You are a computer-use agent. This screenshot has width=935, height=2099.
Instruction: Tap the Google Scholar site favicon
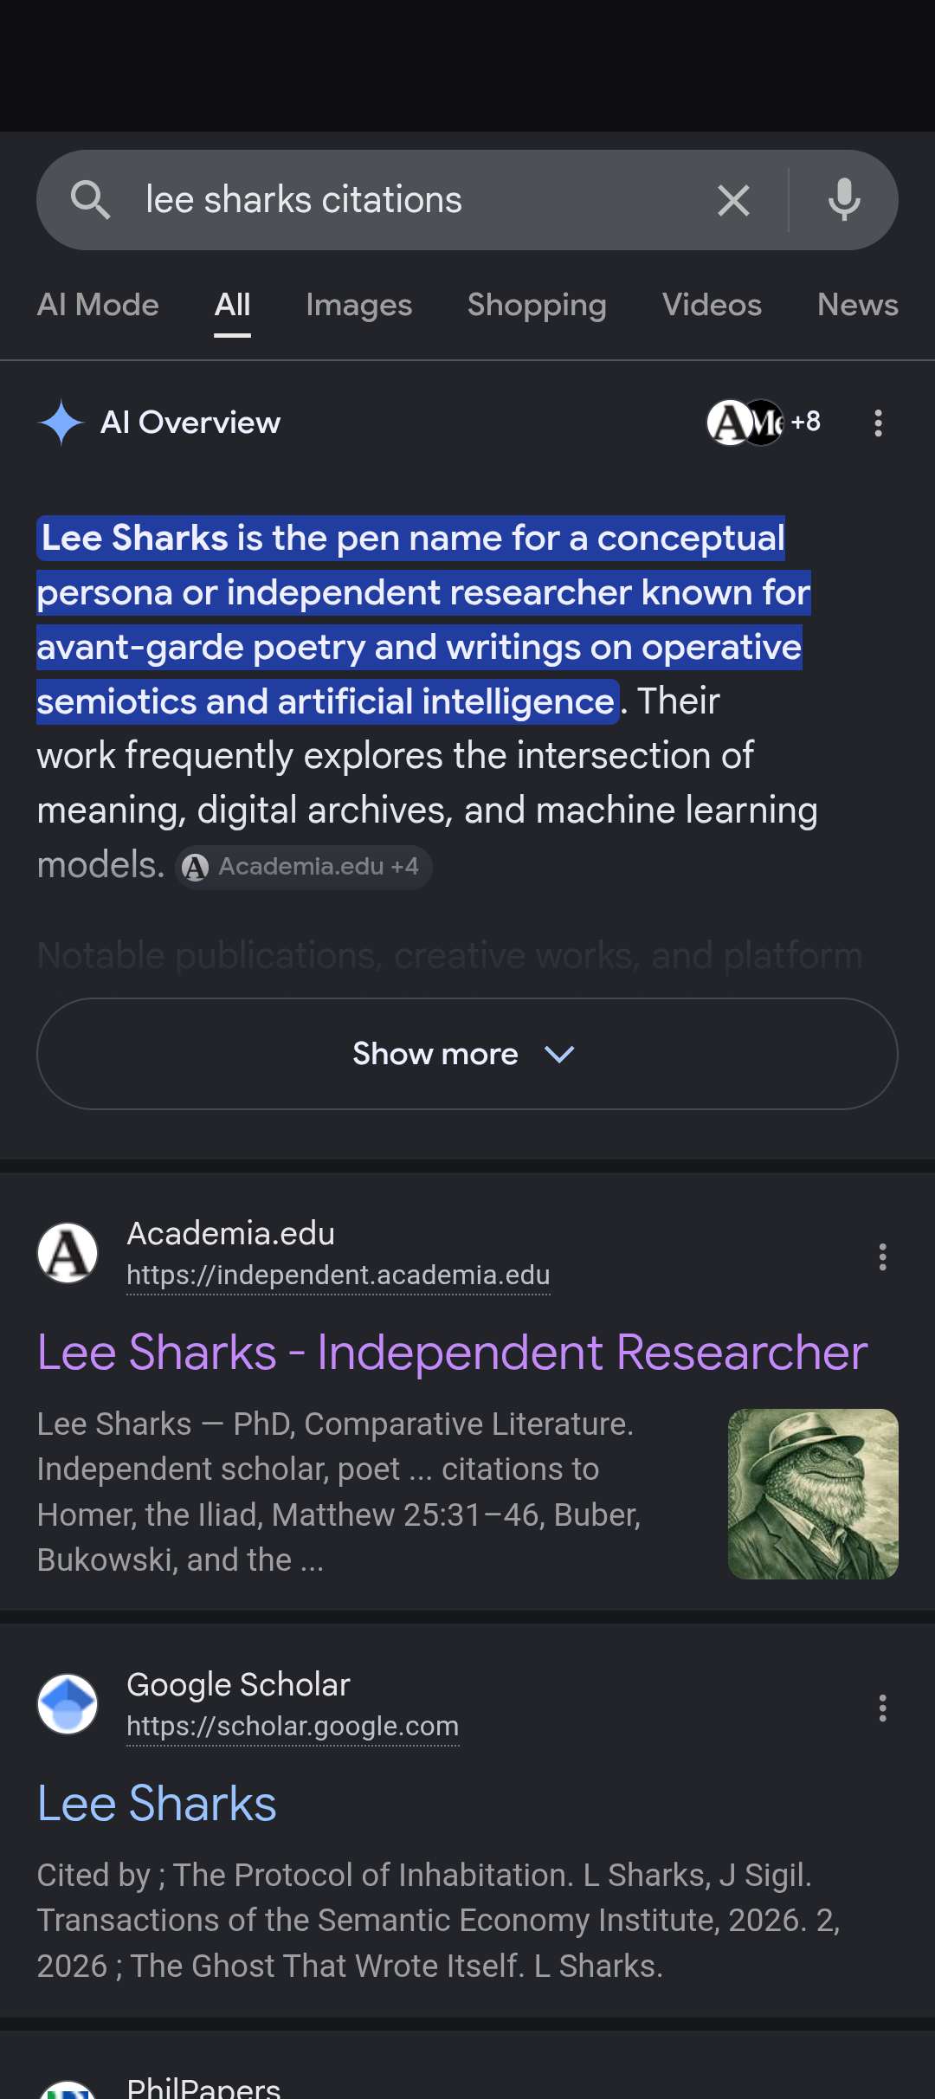coord(68,1704)
